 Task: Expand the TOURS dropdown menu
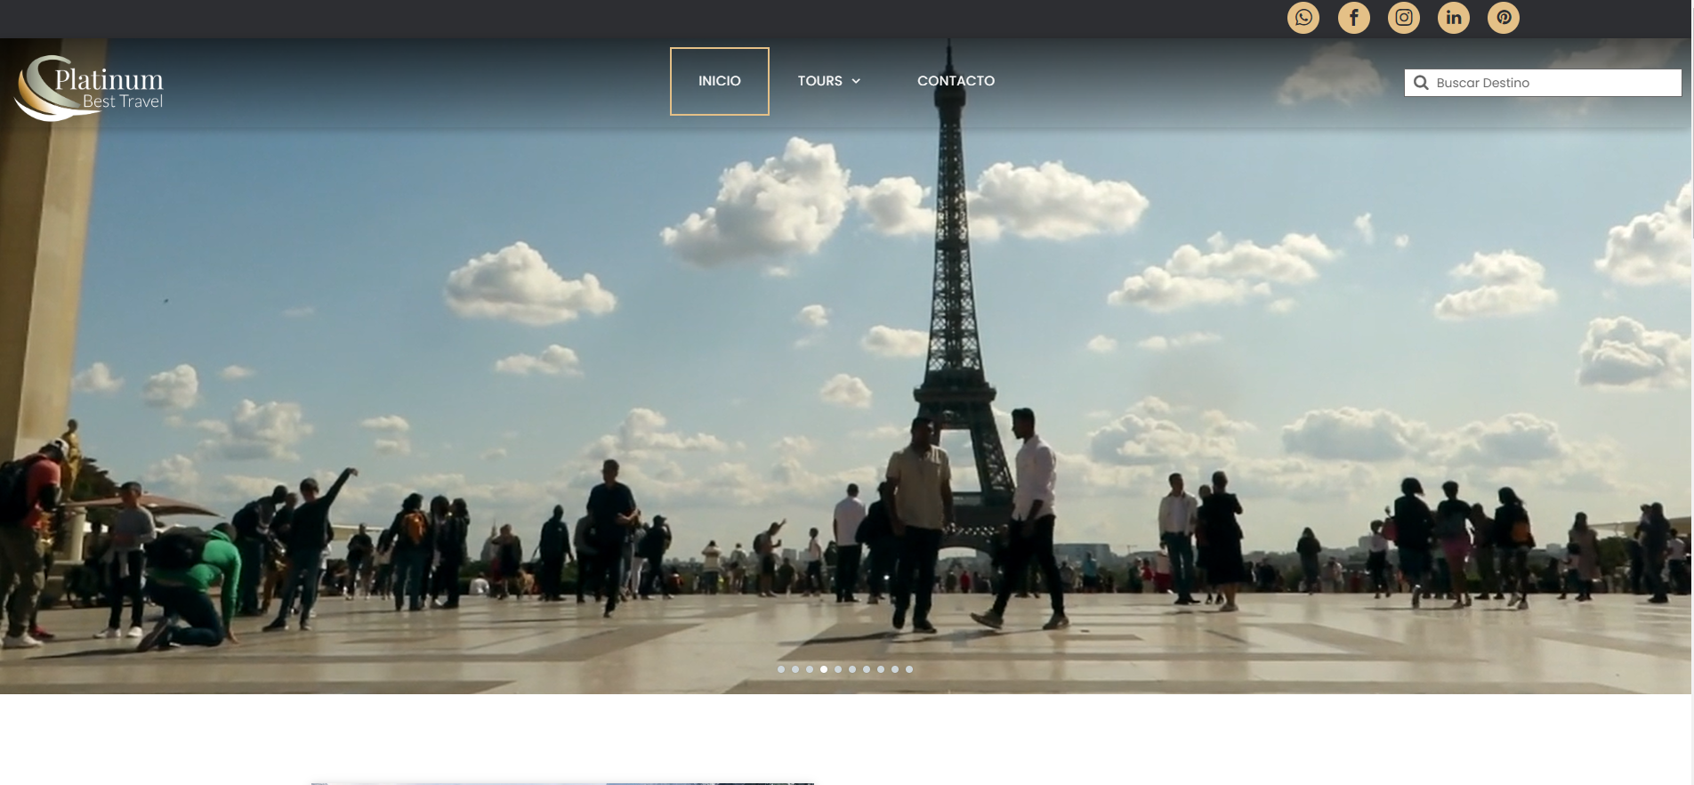(x=829, y=81)
